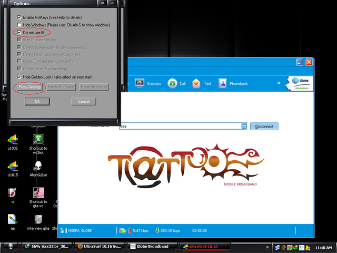The image size is (337, 253).
Task: Click the Options dialog help button
Action: tap(102, 3)
